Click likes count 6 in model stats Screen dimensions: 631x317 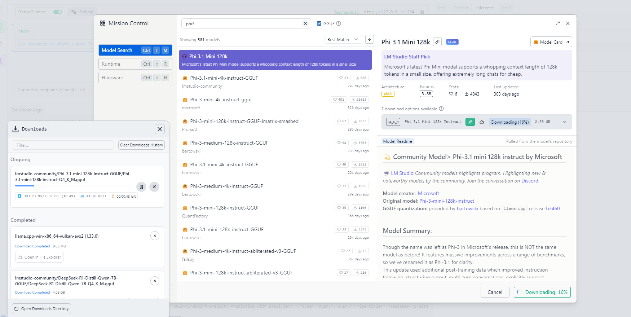tap(453, 94)
